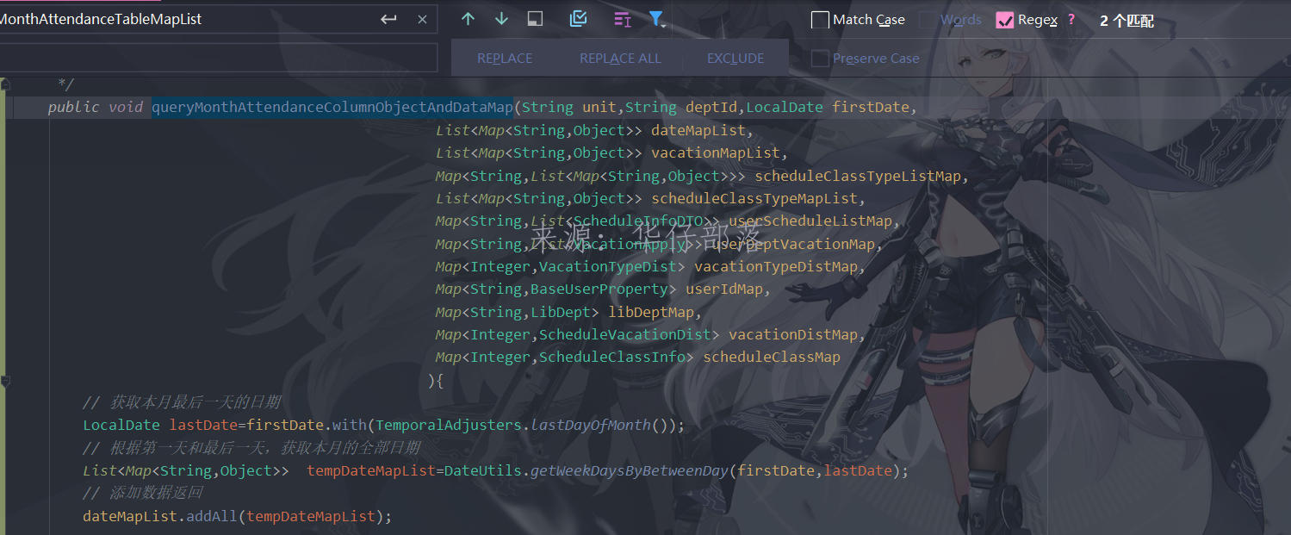This screenshot has height=535, width=1291.
Task: Uncheck the Regex checkbox
Action: (x=1004, y=20)
